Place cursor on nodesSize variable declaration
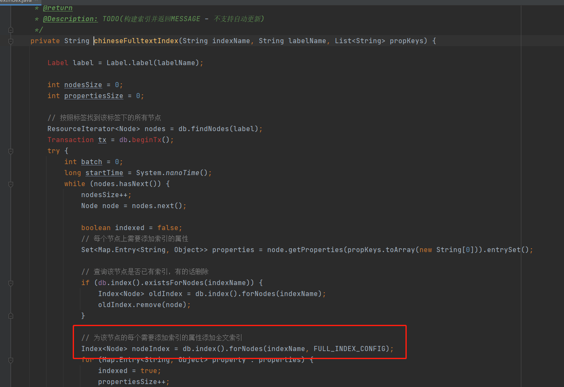 (83, 85)
